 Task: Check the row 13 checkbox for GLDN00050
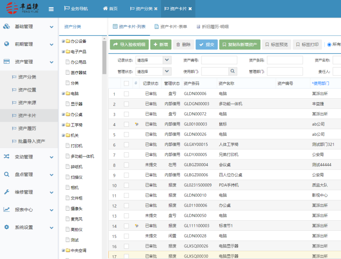tap(126, 216)
